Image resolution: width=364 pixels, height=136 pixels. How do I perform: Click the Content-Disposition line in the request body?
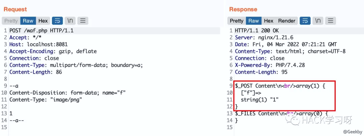point(67,92)
